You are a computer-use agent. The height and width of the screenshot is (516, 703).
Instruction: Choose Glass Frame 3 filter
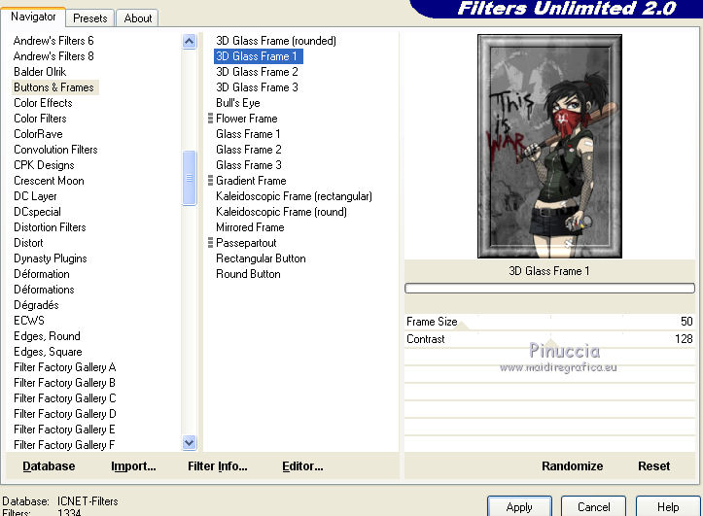[249, 165]
